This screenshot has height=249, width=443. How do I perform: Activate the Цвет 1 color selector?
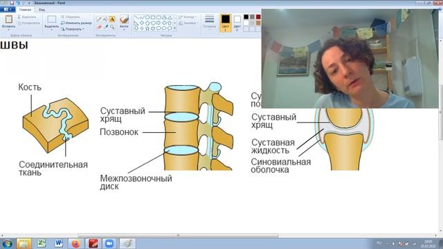click(x=226, y=23)
